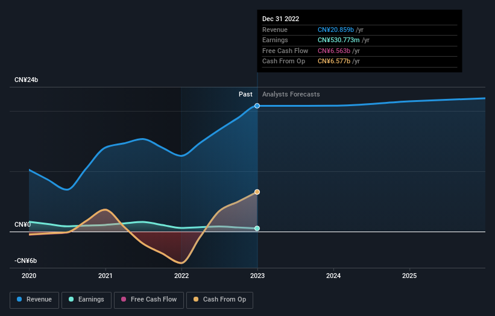The height and width of the screenshot is (316, 495).
Task: Toggle the Revenue legend series
Action: [34, 300]
